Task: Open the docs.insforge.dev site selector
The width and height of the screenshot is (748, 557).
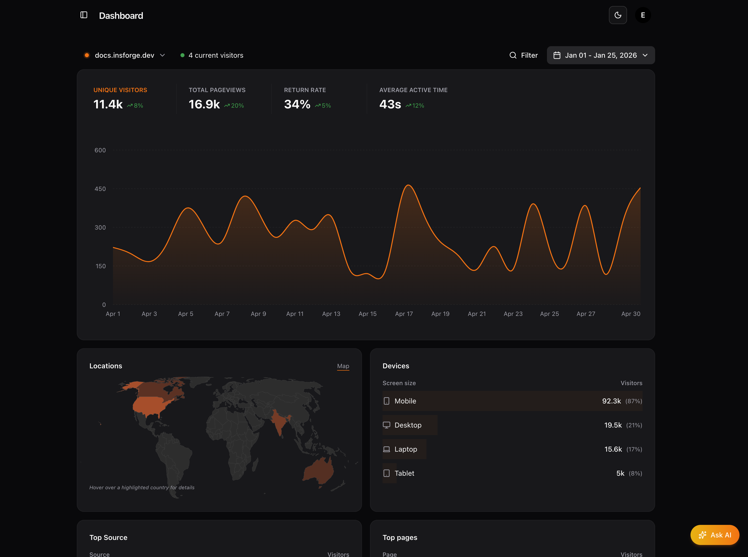Action: pos(124,55)
